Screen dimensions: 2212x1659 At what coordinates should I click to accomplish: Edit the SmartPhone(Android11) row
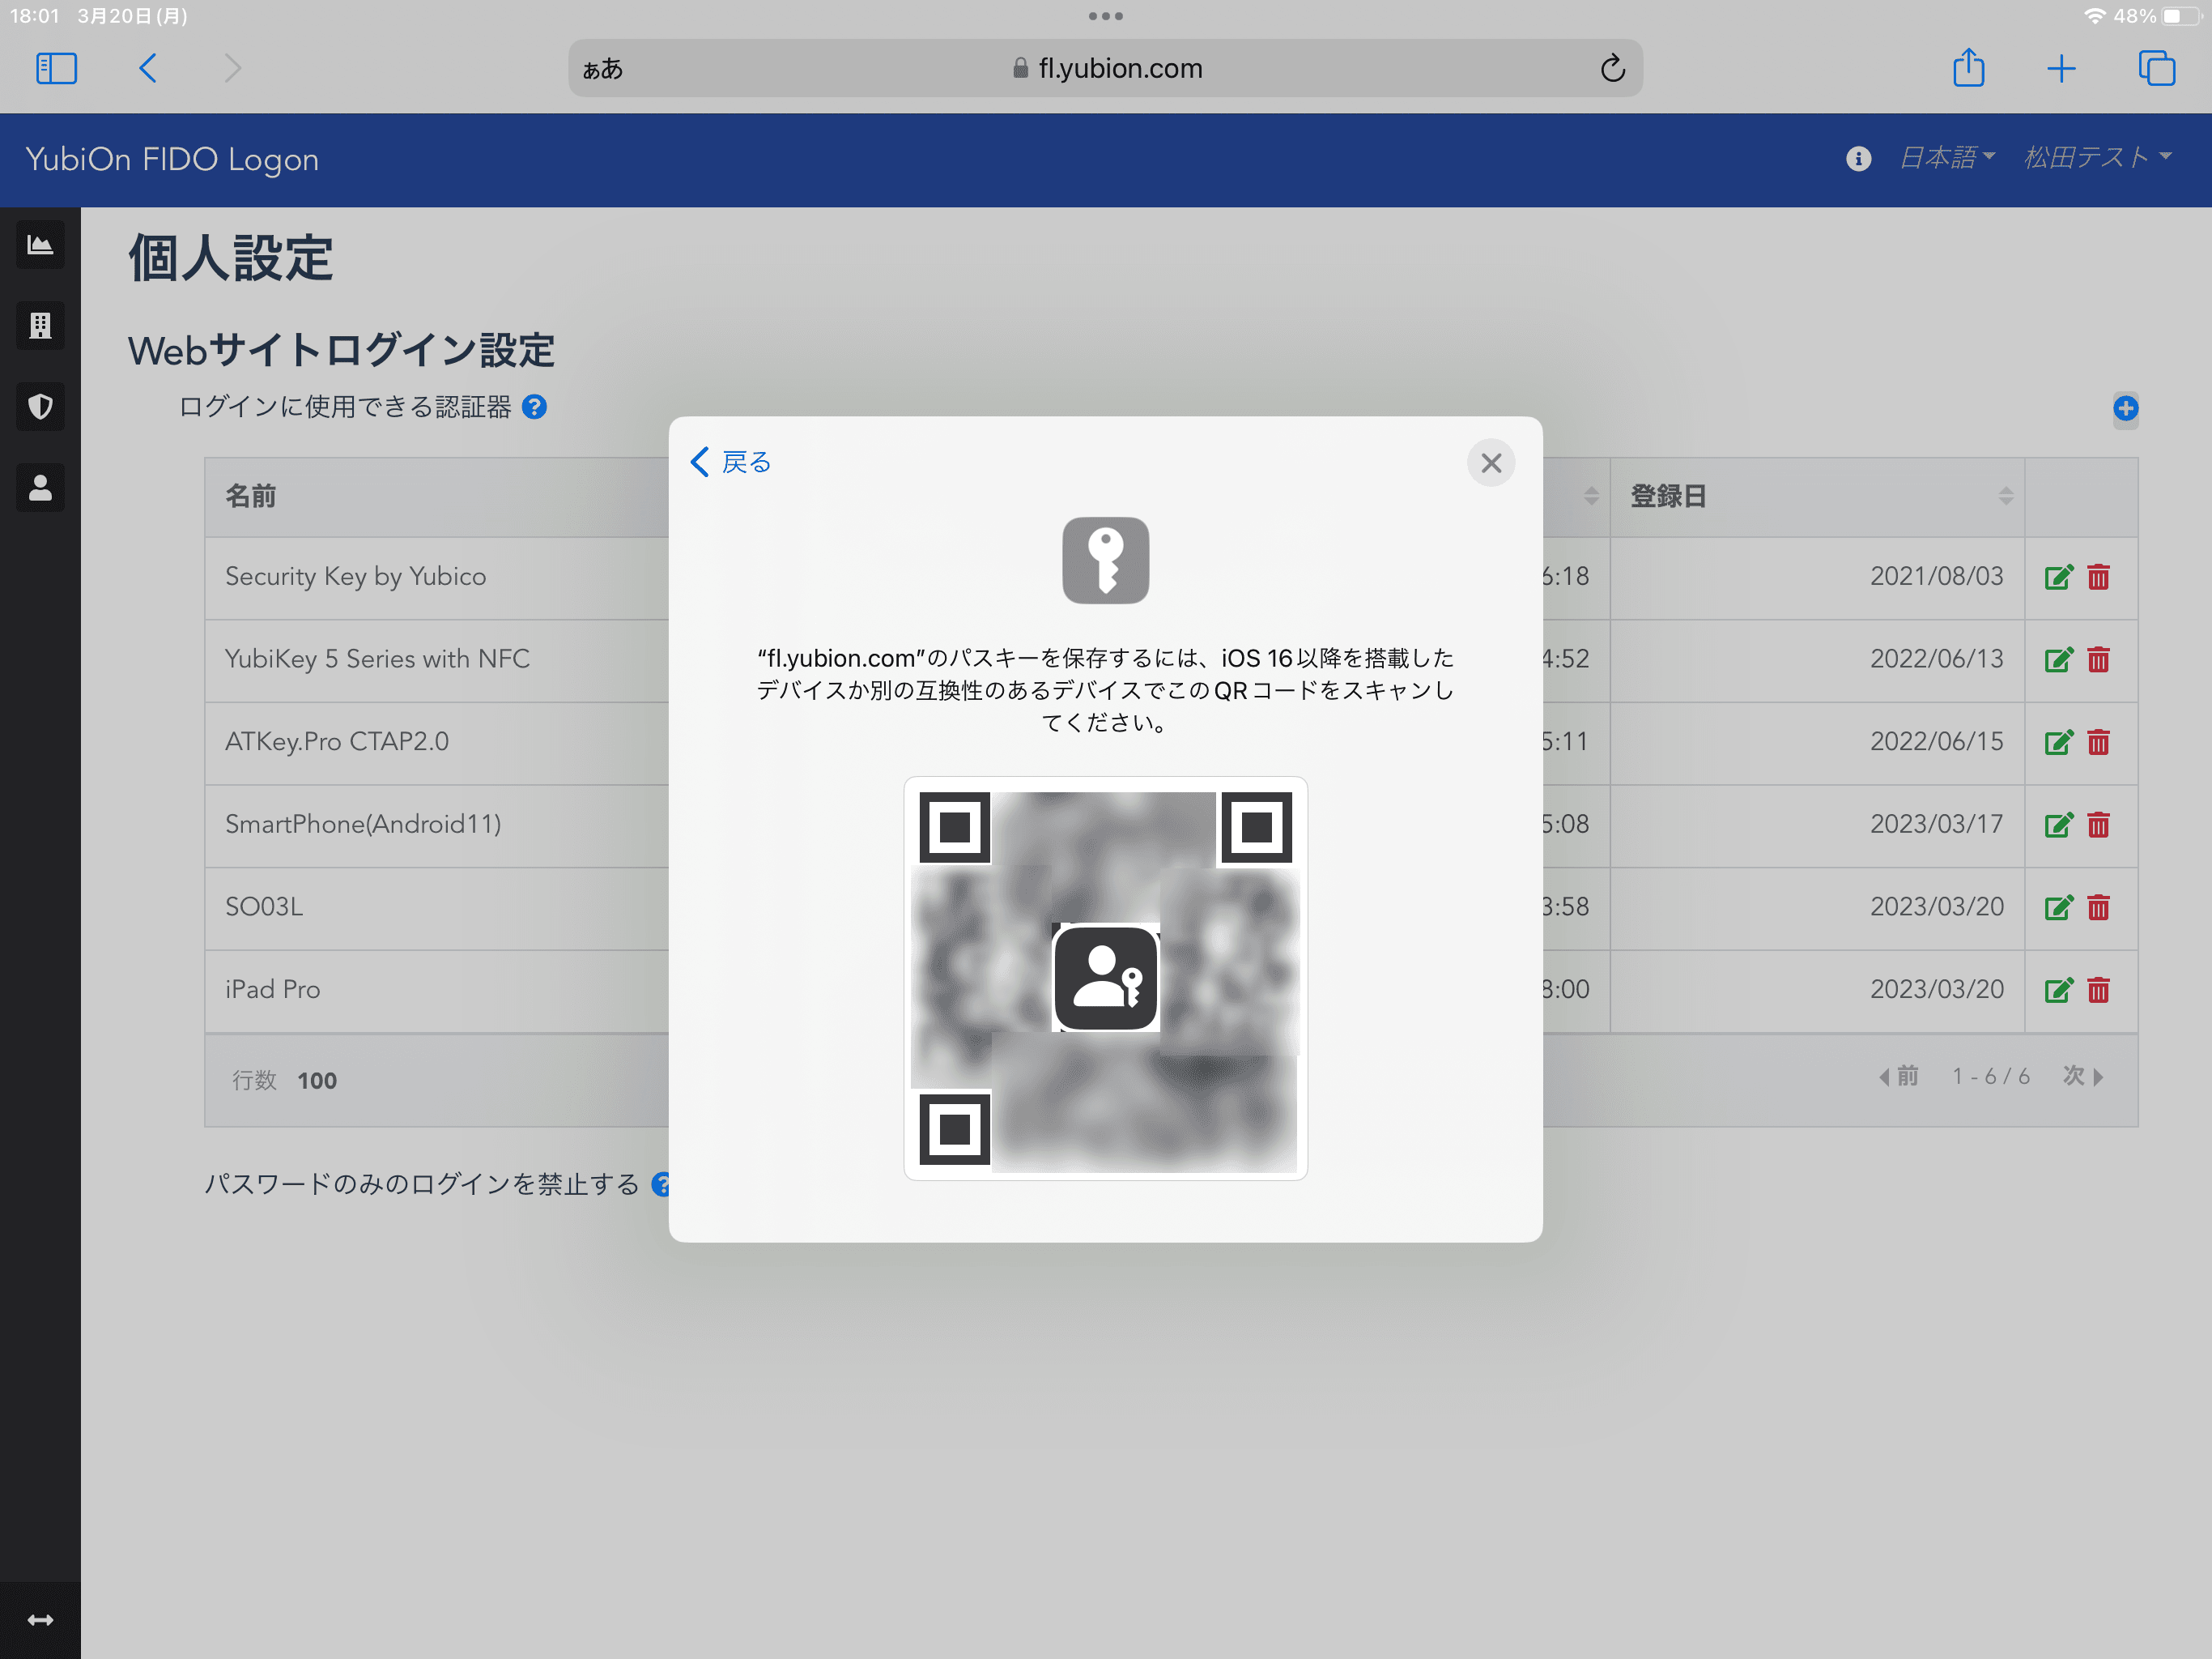pyautogui.click(x=2058, y=825)
